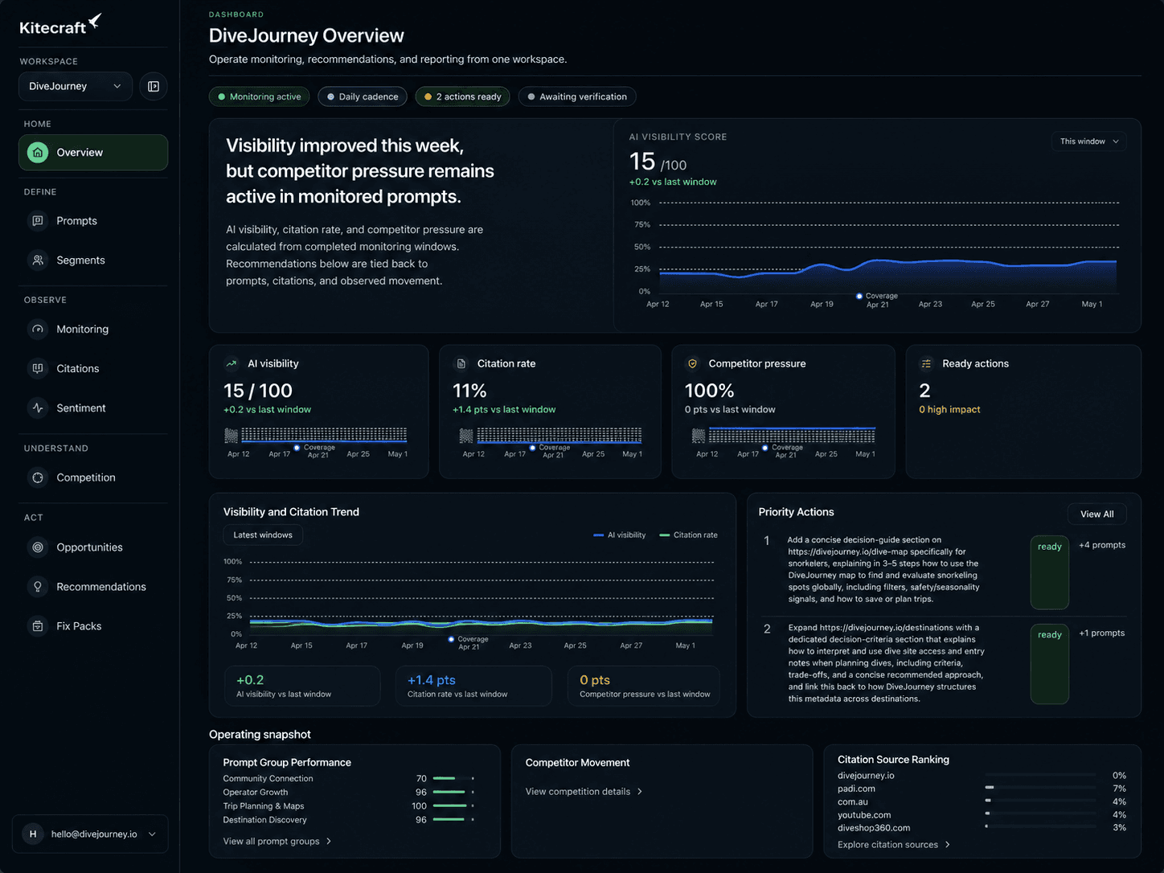Click the Community Connection progress bar
The image size is (1164, 873).
(453, 779)
